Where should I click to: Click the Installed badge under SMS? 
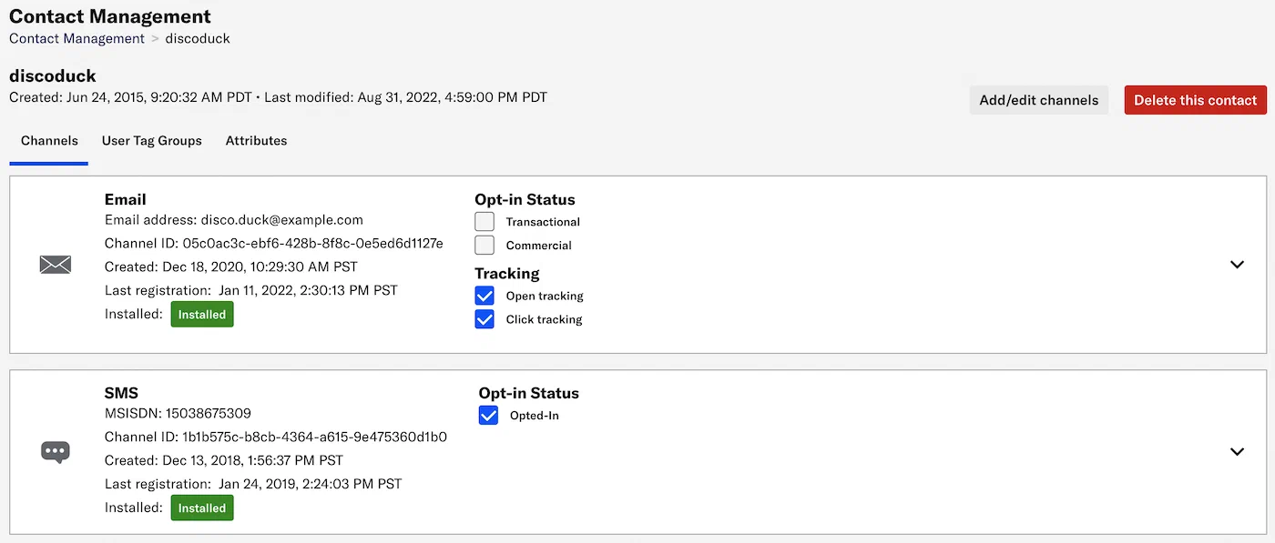pos(201,508)
